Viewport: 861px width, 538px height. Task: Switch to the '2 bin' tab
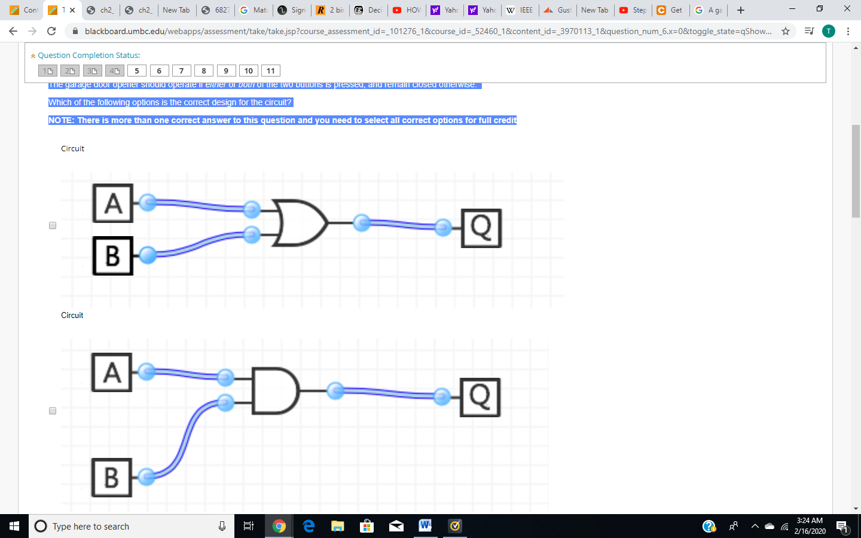330,10
